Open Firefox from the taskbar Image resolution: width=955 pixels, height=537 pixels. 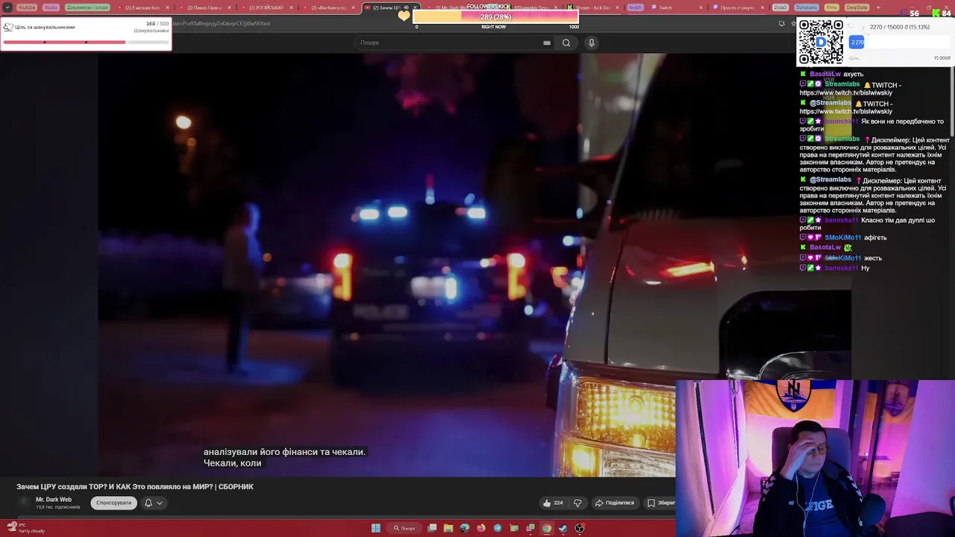click(481, 528)
